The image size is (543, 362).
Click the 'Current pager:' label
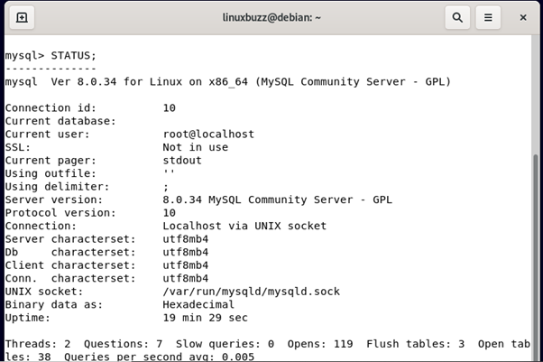tap(51, 161)
